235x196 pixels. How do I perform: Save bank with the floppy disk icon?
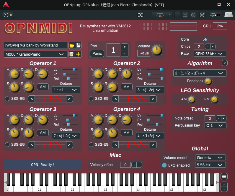point(78,45)
